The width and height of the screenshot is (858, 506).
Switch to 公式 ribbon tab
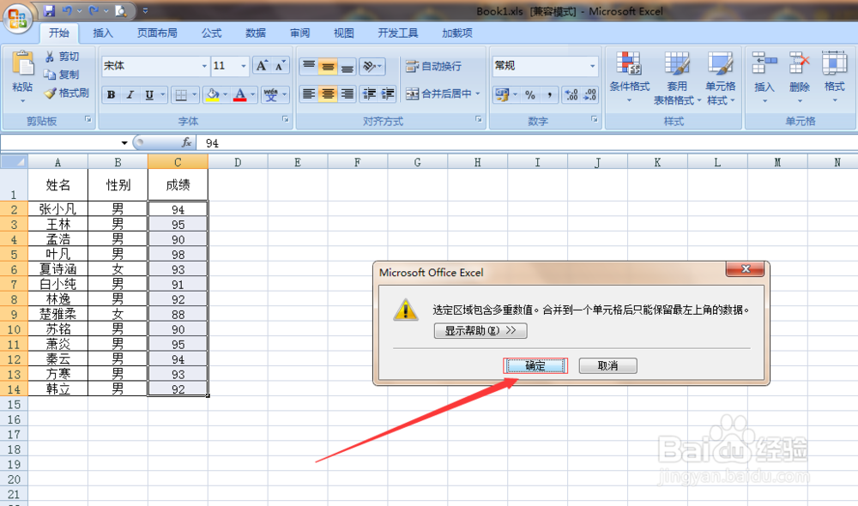[211, 33]
